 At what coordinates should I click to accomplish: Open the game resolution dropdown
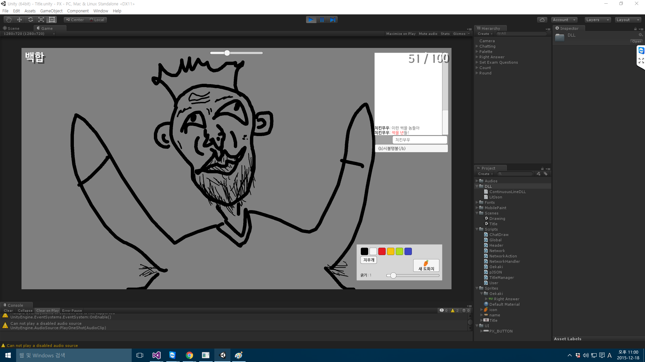point(29,34)
